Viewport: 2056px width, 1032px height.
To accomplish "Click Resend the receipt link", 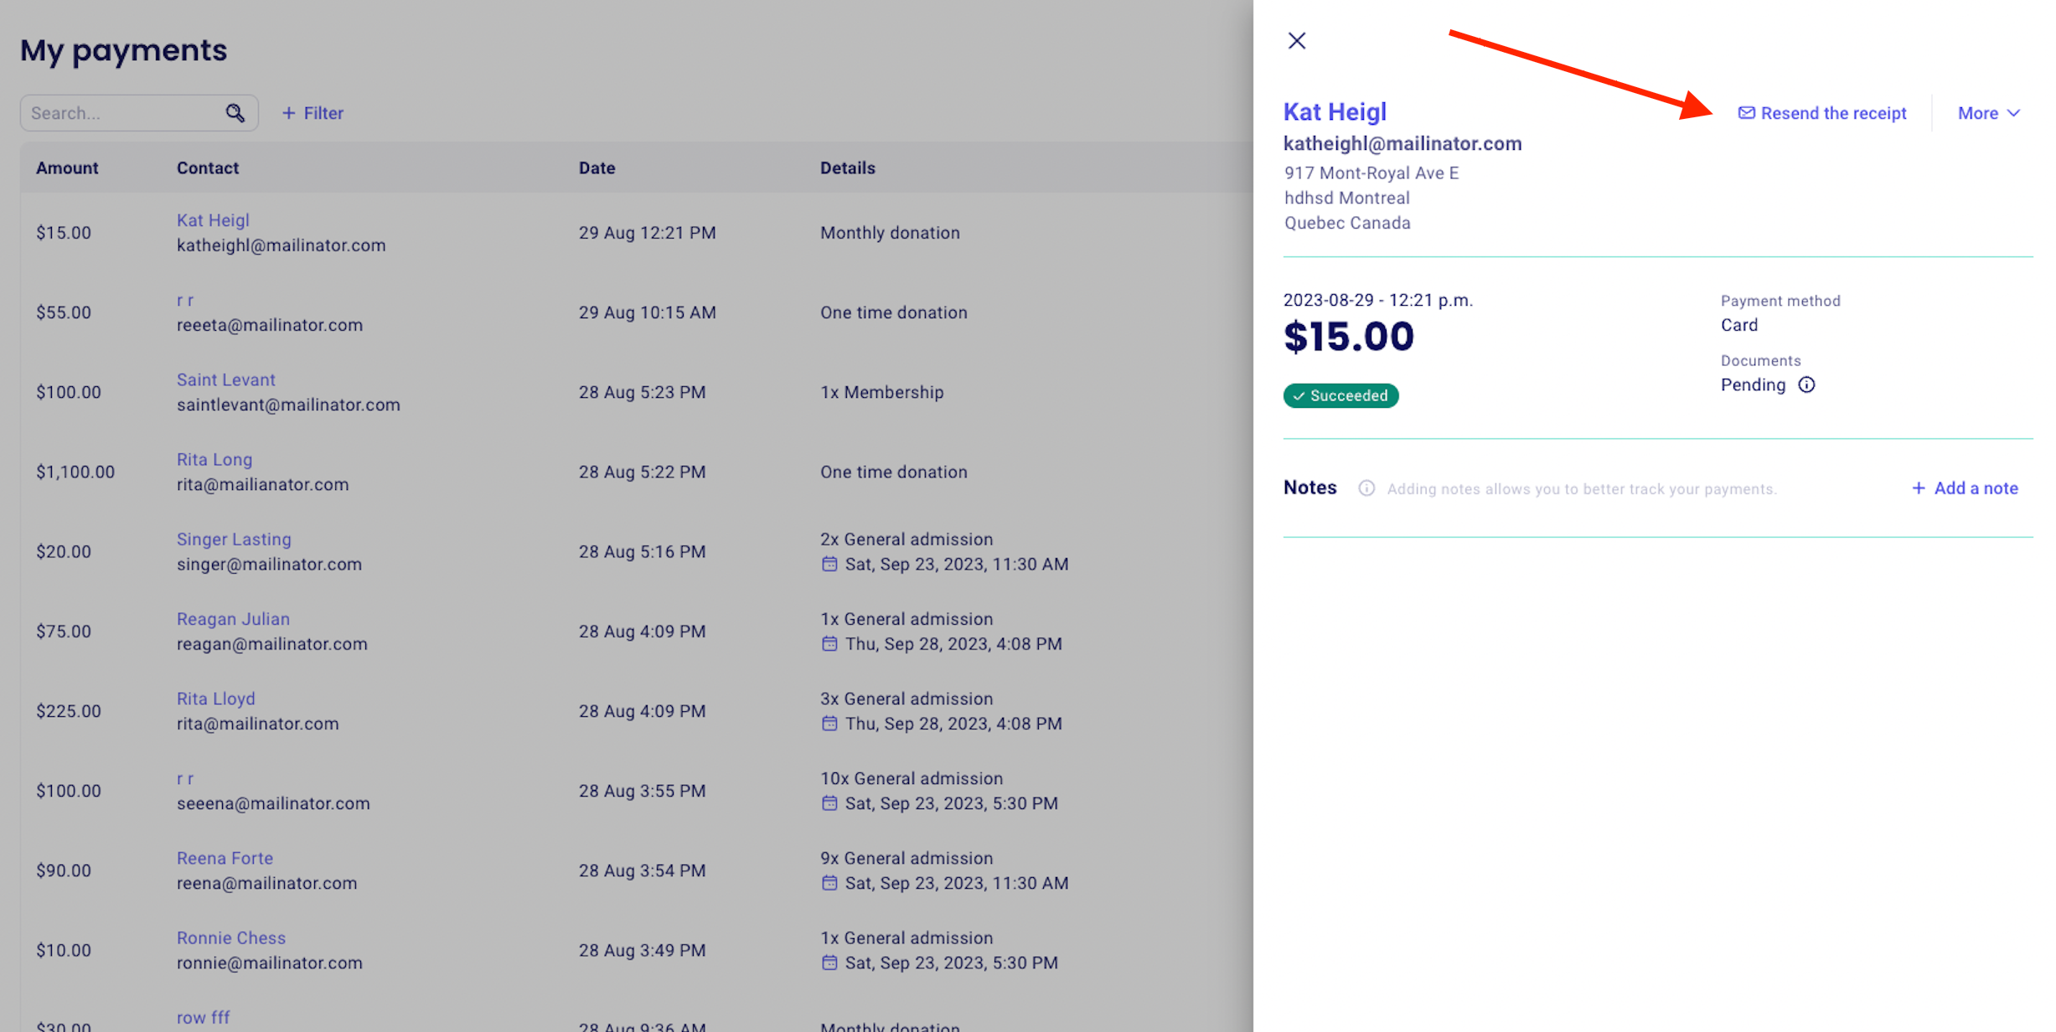I will point(1833,113).
